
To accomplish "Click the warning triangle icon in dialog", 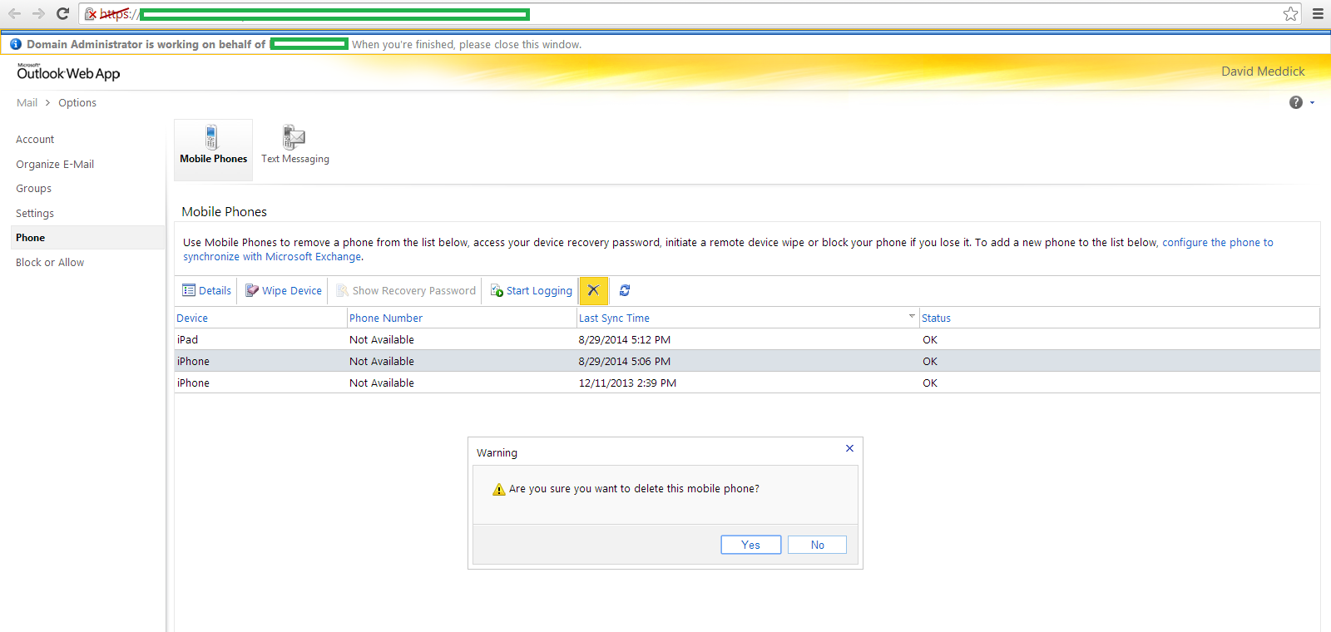I will coord(499,489).
